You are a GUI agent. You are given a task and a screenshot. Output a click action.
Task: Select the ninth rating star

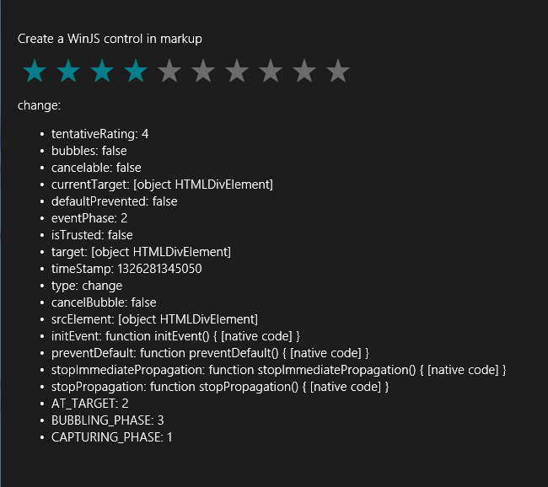(304, 72)
